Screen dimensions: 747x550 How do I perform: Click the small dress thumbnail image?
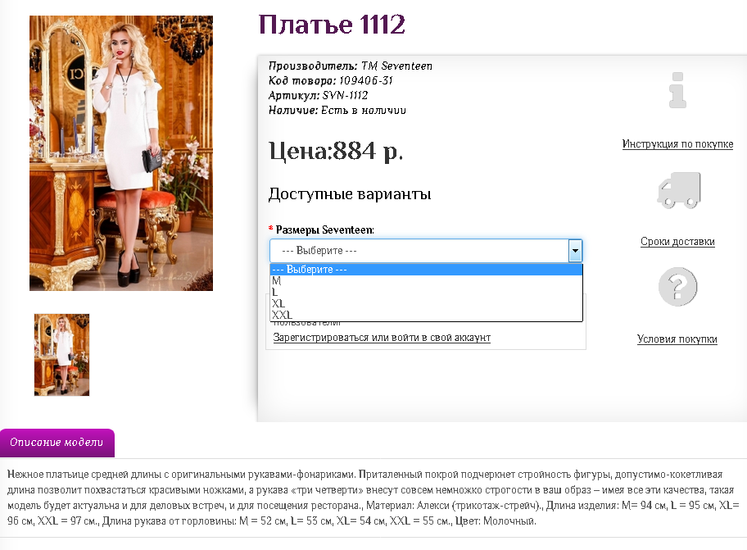[61, 355]
